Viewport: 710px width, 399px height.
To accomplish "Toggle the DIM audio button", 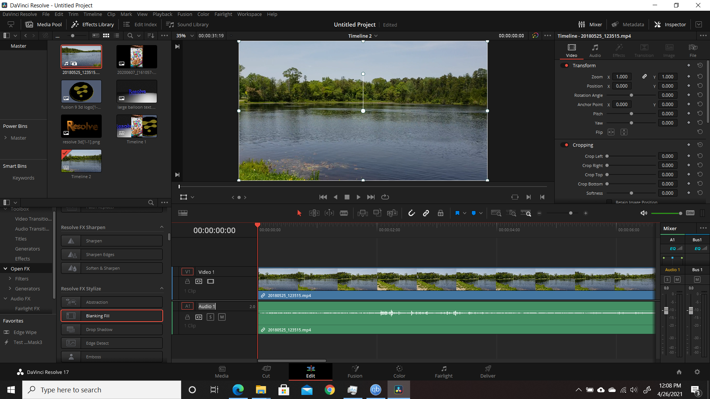I will click(690, 213).
